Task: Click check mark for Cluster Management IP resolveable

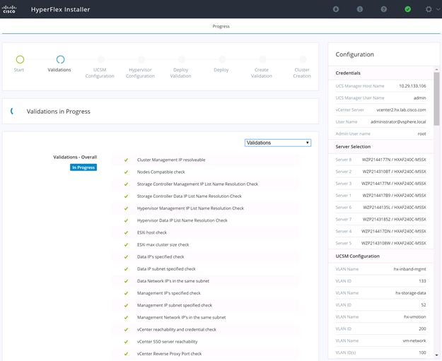Action: tap(126, 160)
